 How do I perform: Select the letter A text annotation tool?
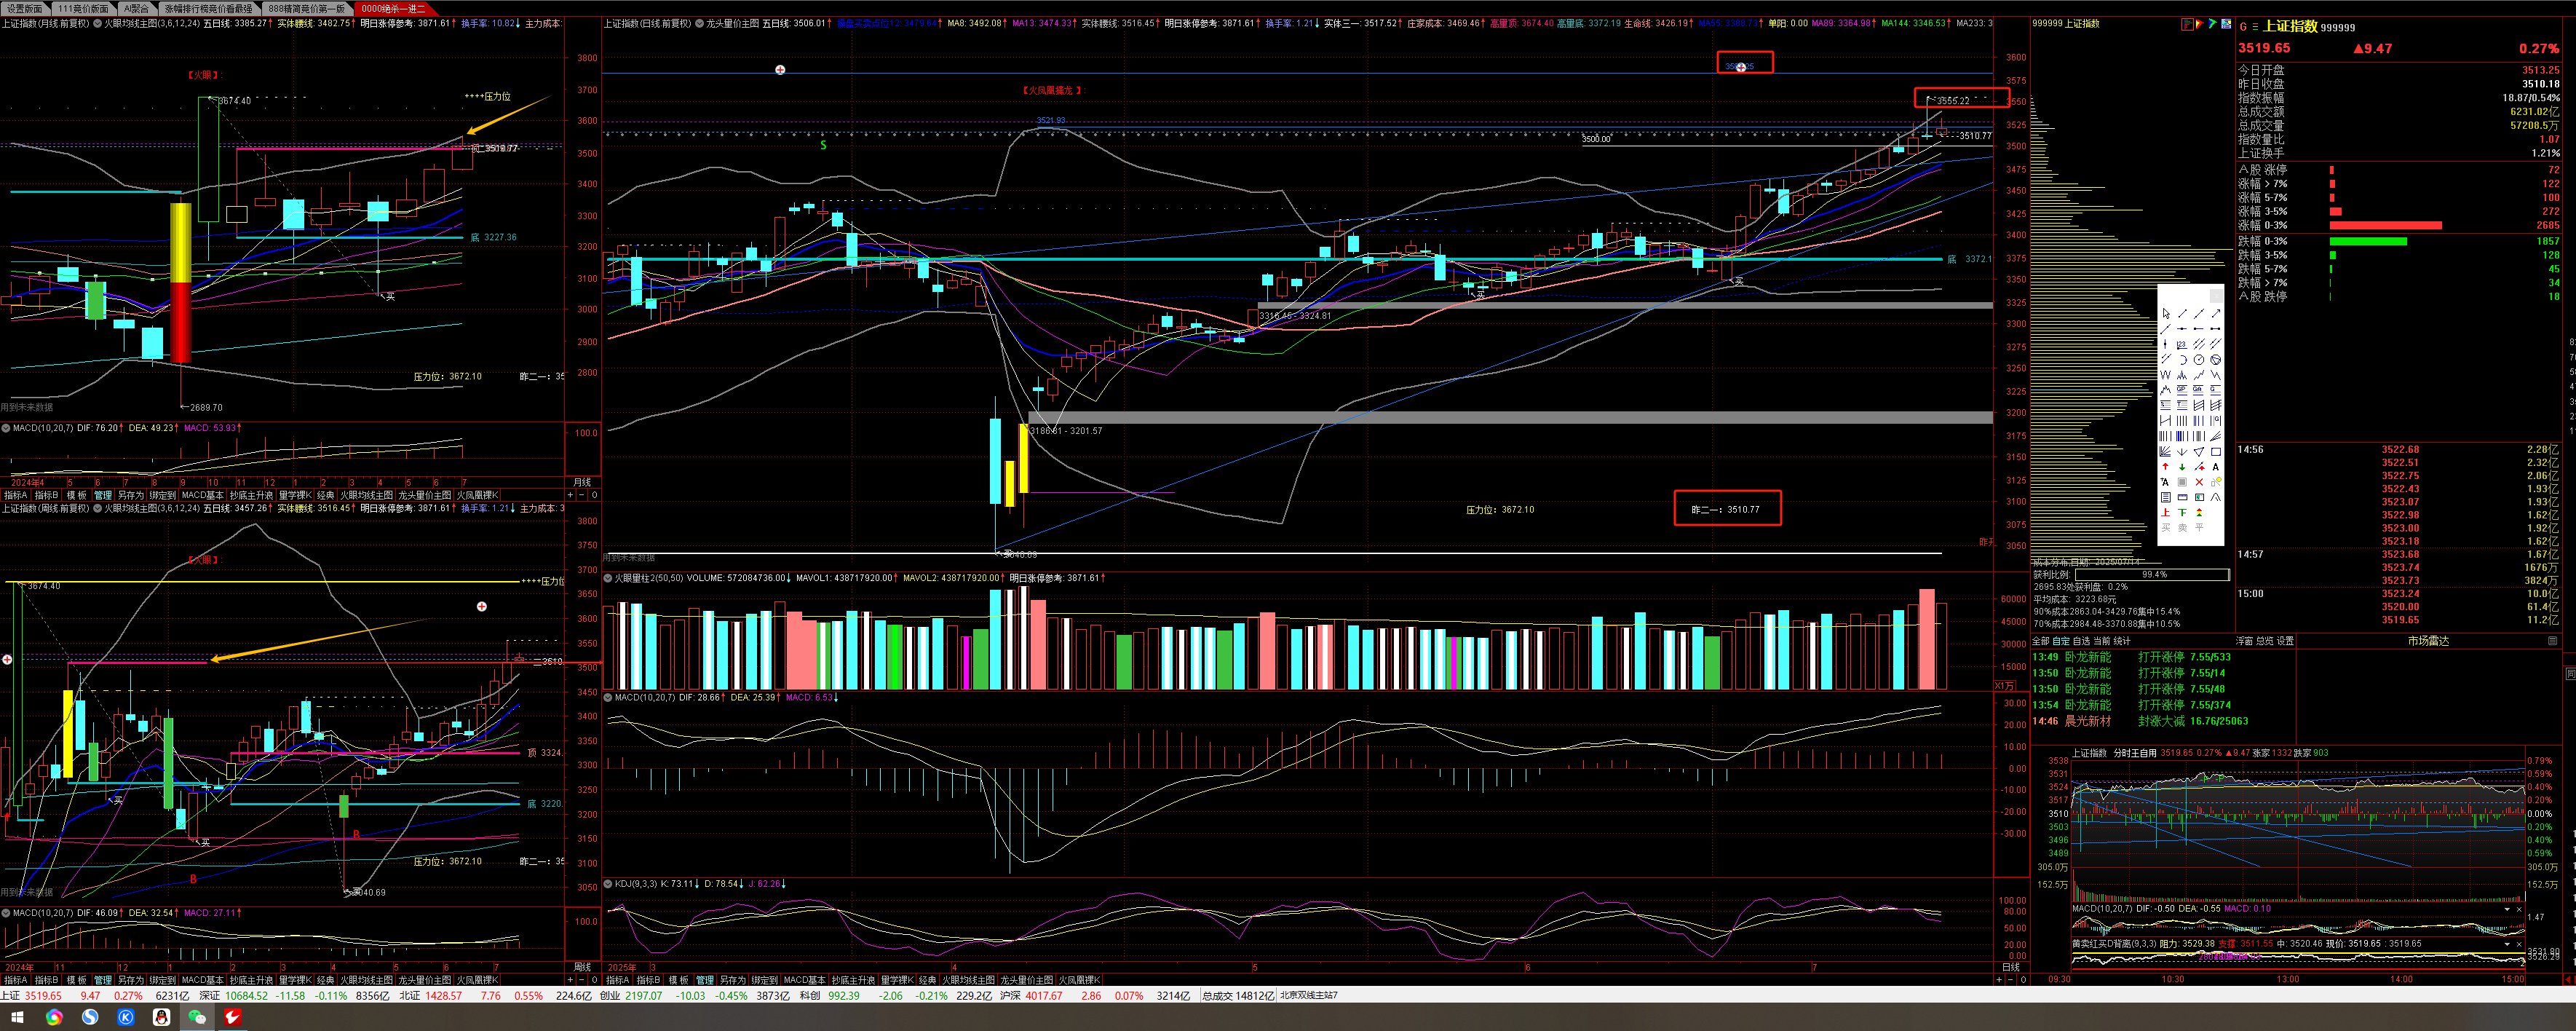click(2216, 467)
